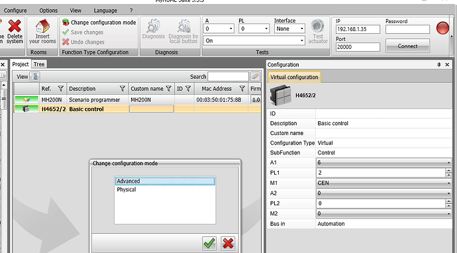Open the Configure menu
The height and width of the screenshot is (253, 457).
click(x=15, y=11)
